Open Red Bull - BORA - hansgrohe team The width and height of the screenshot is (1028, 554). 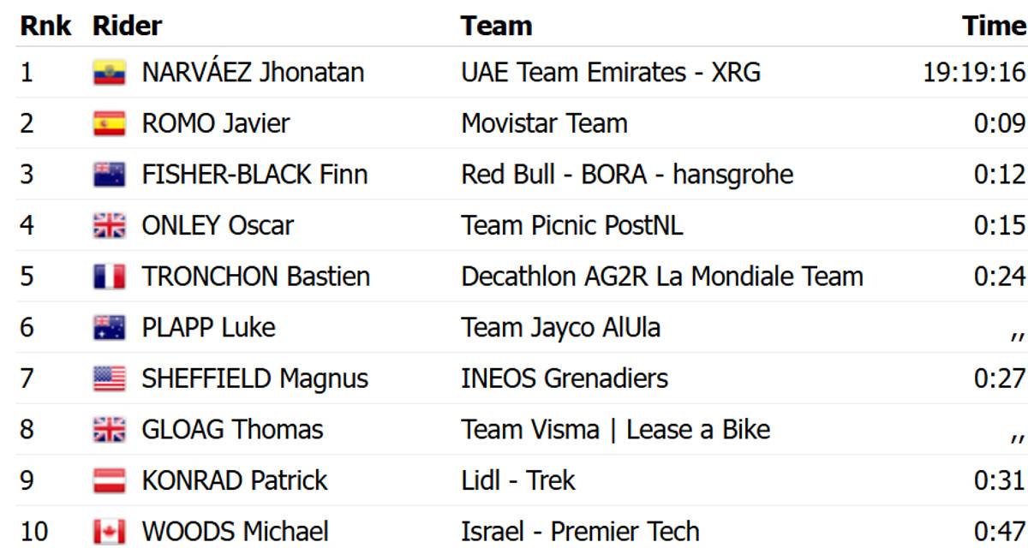[626, 175]
